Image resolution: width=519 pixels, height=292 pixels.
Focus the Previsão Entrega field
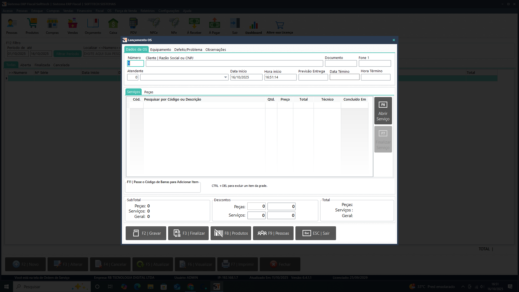(x=313, y=77)
